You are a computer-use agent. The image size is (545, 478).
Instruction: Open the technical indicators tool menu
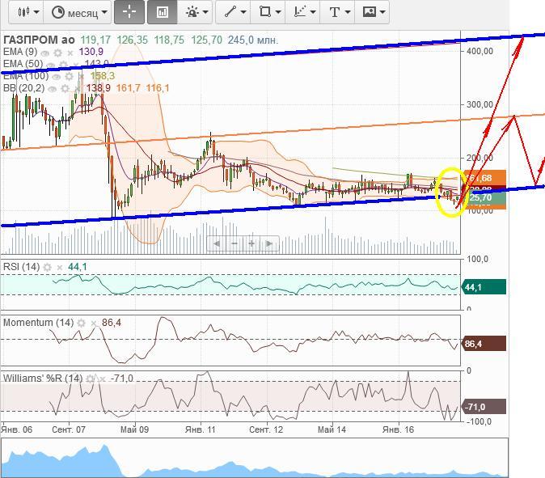click(x=303, y=12)
